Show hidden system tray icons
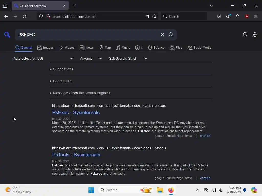This screenshot has width=262, height=196. tap(198, 190)
